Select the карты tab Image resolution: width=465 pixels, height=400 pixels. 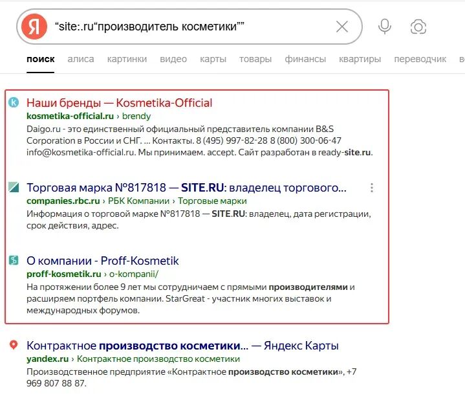(213, 59)
